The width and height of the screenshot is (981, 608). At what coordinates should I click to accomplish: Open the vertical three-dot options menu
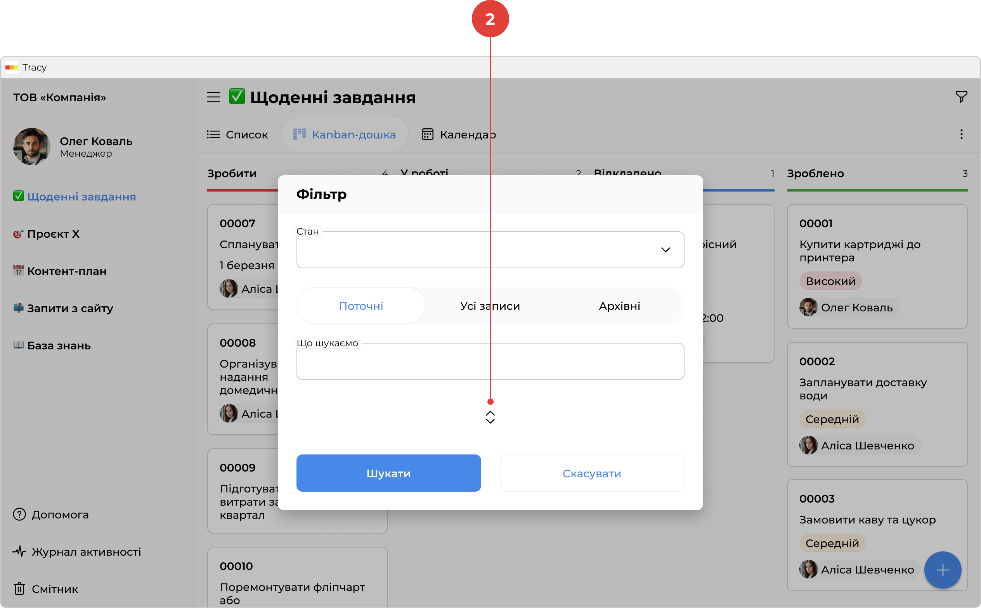coord(961,134)
